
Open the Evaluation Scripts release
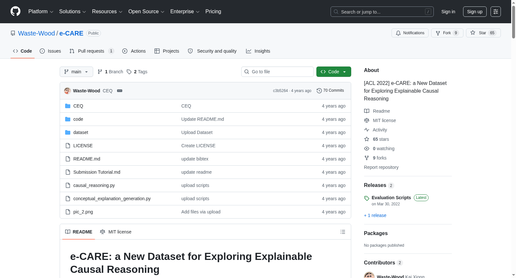[391, 198]
